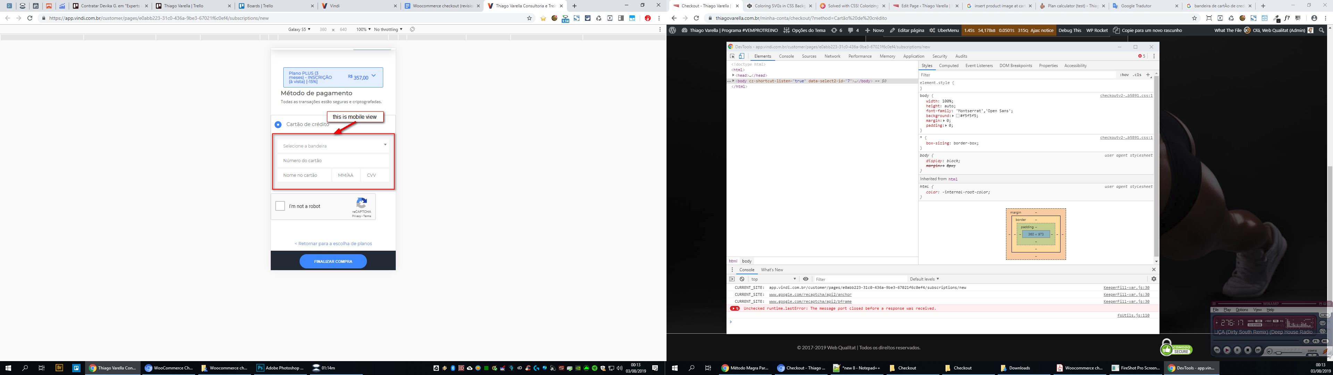Expand the head element tree node
This screenshot has height=375, width=1333.
tap(733, 76)
